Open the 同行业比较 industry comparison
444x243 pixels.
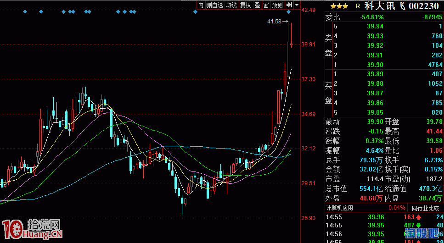[425, 209]
